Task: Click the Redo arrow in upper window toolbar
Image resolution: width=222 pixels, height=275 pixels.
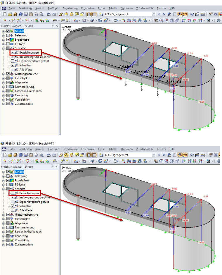Action: pos(54,14)
